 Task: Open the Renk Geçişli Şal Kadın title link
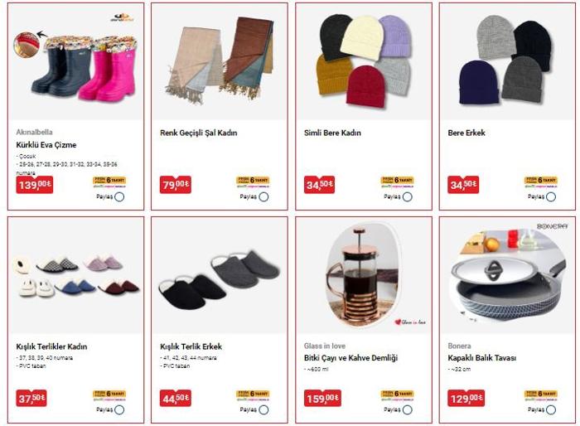pyautogui.click(x=199, y=133)
